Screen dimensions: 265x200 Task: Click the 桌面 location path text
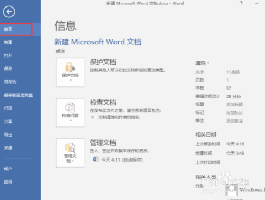[60, 51]
